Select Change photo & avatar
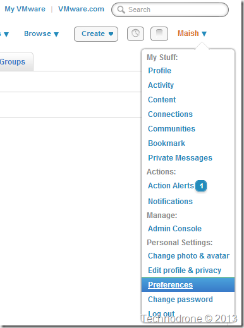This screenshot has height=328, width=244. coord(188,256)
